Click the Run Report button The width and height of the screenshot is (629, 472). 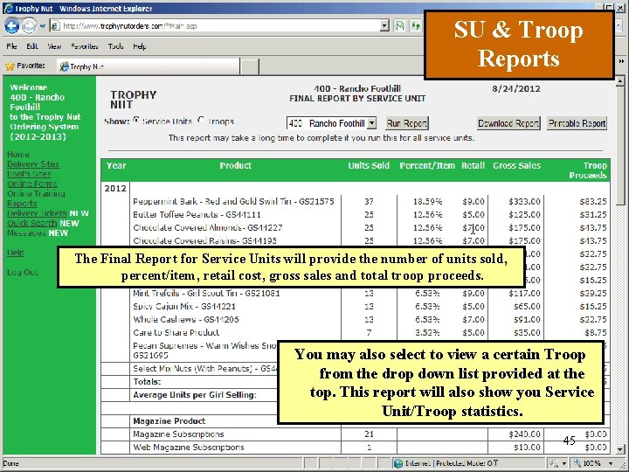407,123
